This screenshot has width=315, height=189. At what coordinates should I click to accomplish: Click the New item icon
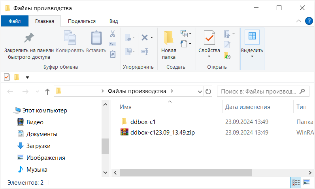184,34
